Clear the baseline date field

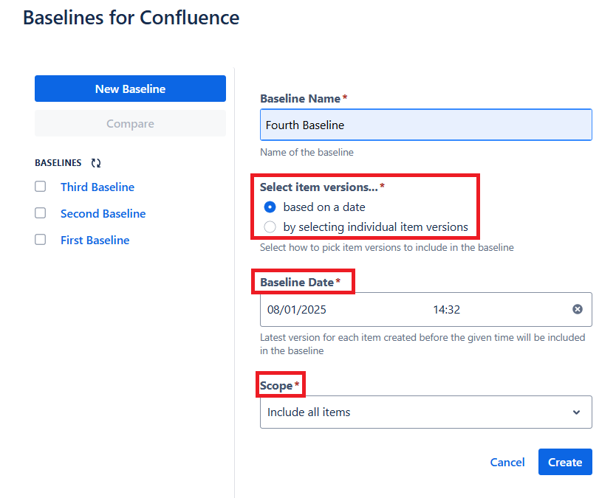(x=578, y=309)
